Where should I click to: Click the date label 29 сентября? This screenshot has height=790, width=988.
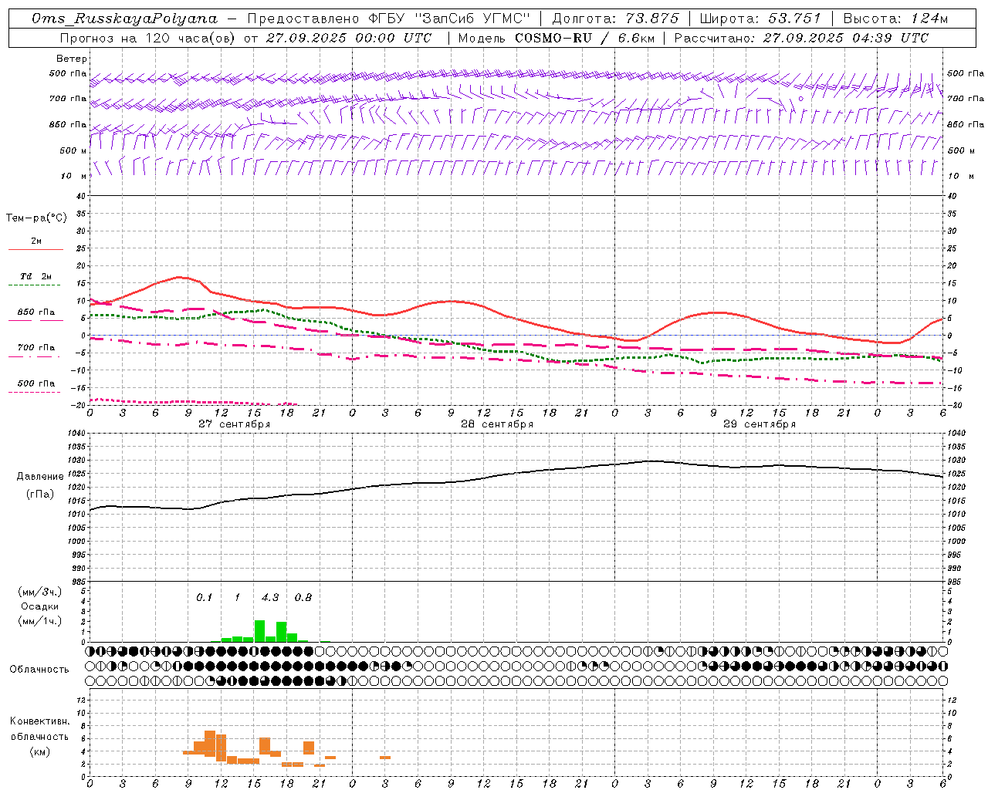pyautogui.click(x=759, y=424)
